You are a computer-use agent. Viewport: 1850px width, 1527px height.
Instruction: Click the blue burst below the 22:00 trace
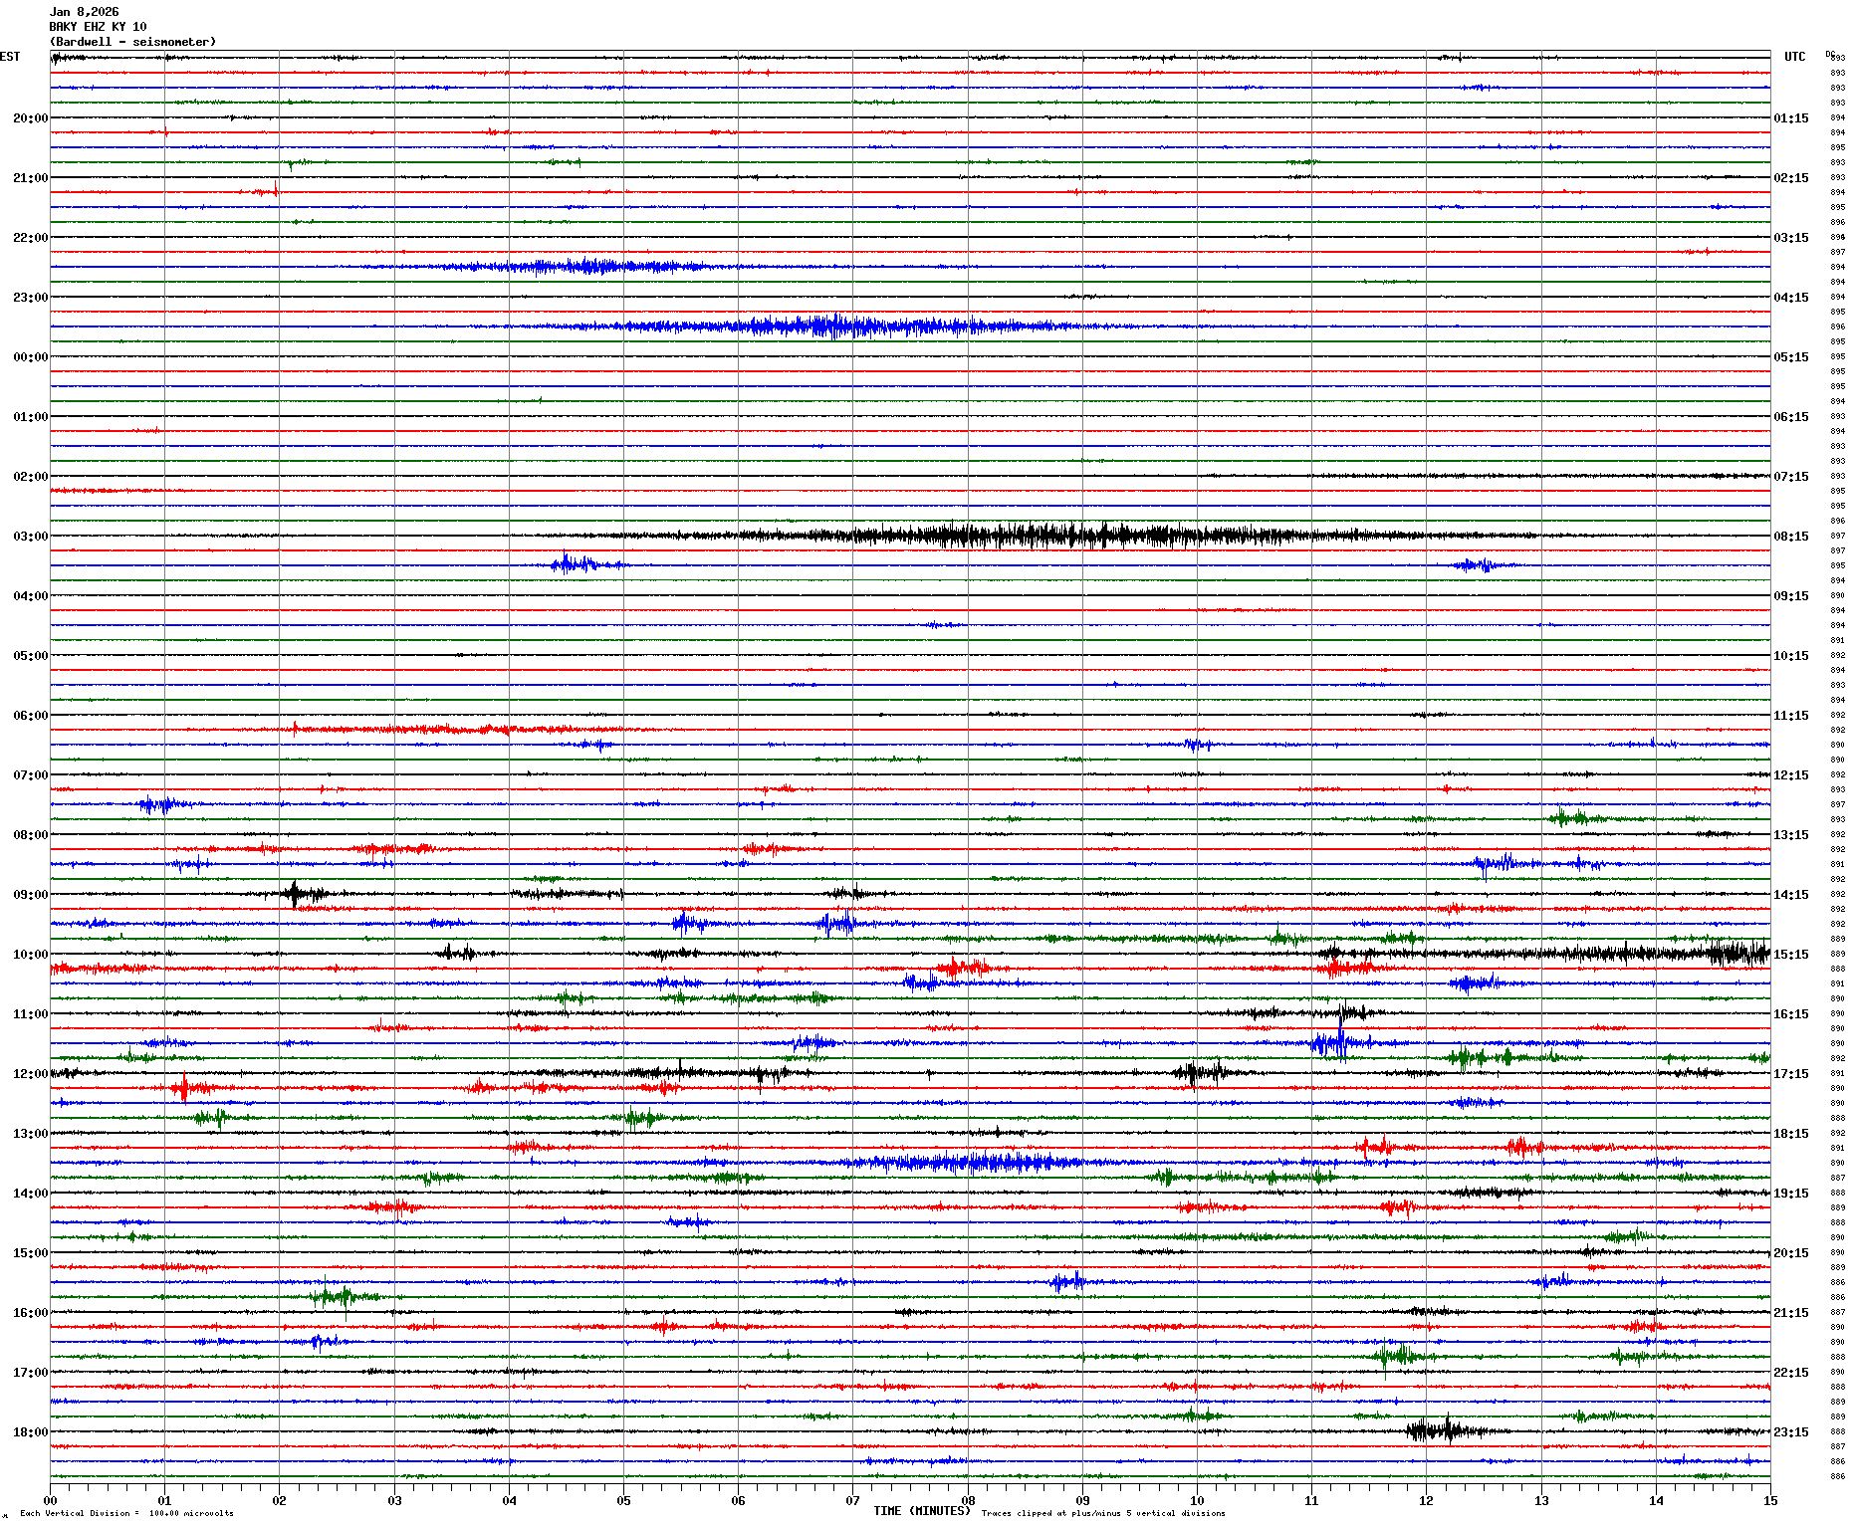[x=587, y=267]
